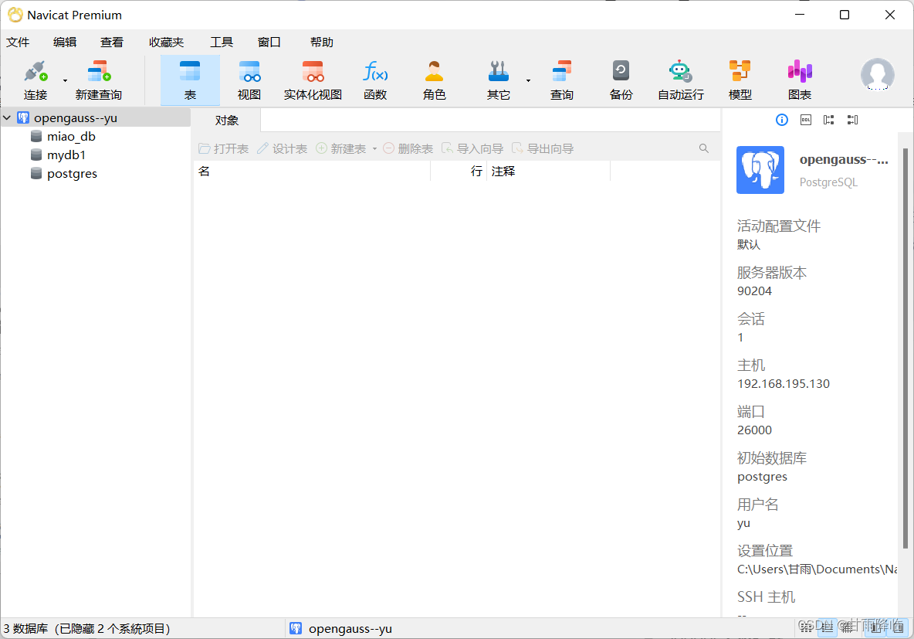Select the Table (表) toolbar icon

point(190,80)
